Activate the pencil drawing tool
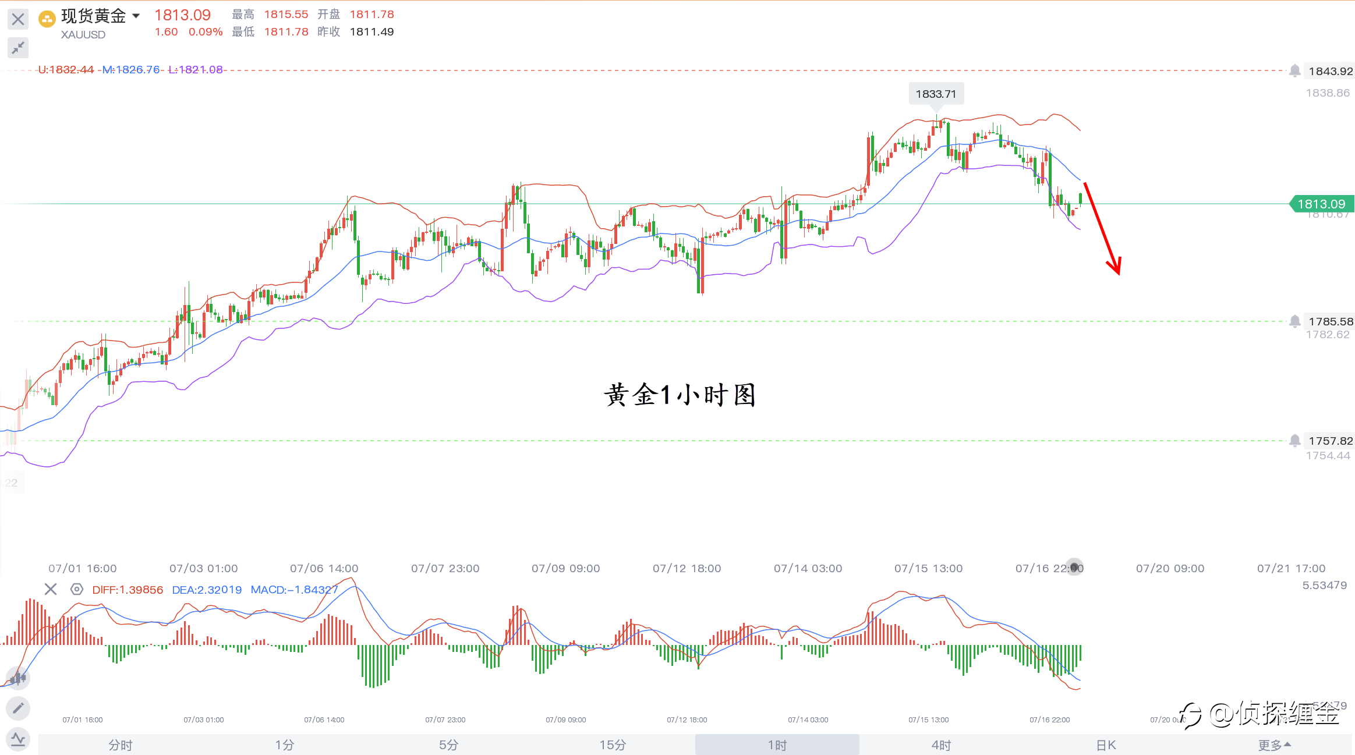The image size is (1355, 755). coord(18,708)
